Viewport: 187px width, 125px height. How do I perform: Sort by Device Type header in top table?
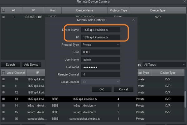[158, 10]
